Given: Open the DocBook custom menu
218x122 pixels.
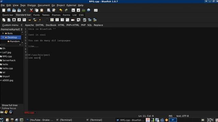Looking at the screenshot, I should 51,25.
